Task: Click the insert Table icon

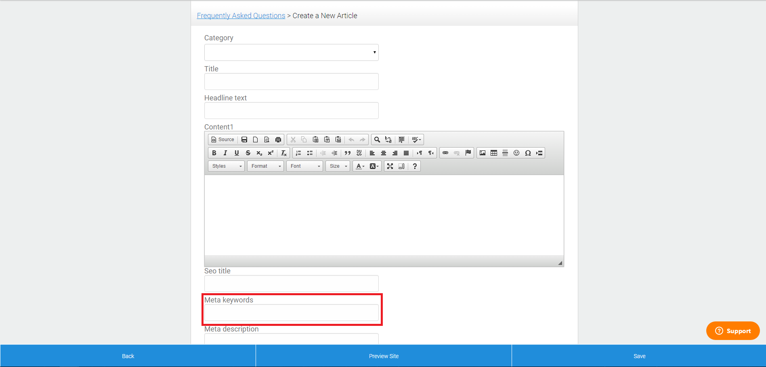Action: pos(494,153)
